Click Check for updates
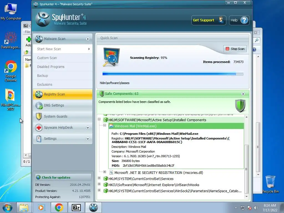The width and height of the screenshot is (284, 213). tap(63, 177)
